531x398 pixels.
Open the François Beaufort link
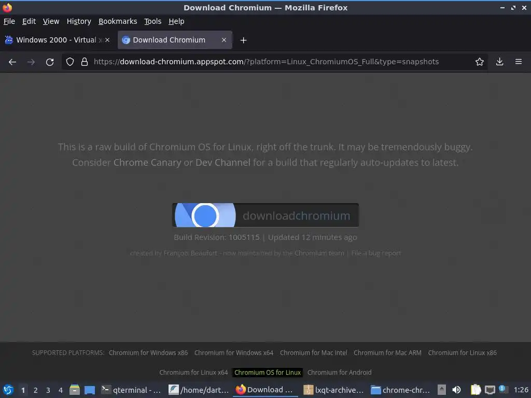click(190, 253)
